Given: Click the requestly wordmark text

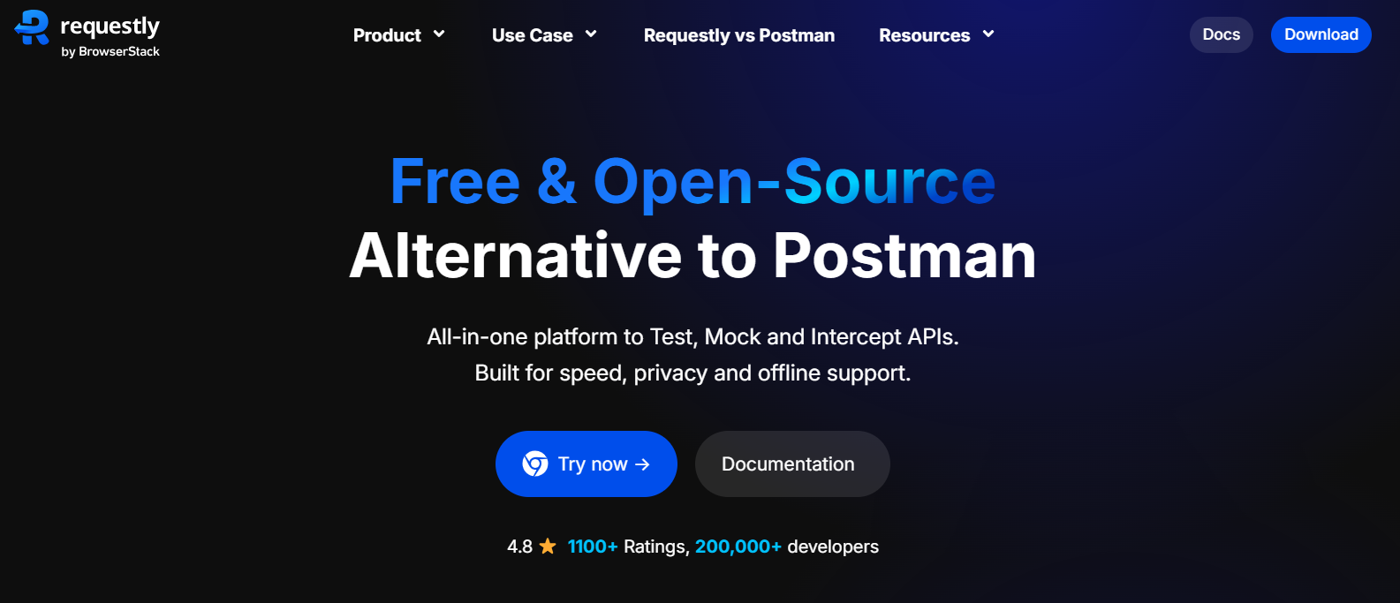Looking at the screenshot, I should (110, 27).
